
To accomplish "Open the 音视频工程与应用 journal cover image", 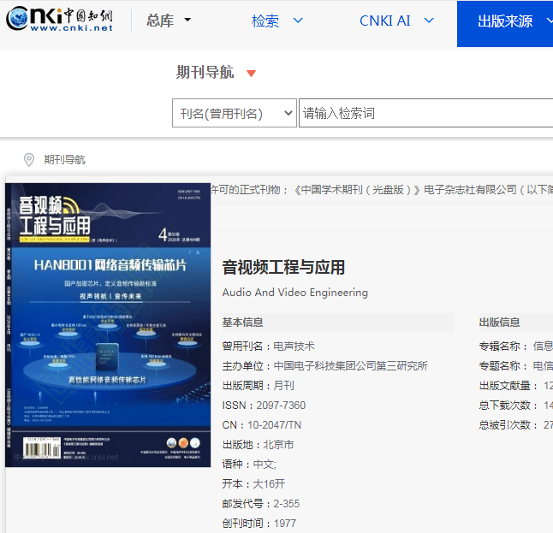I will tap(108, 325).
